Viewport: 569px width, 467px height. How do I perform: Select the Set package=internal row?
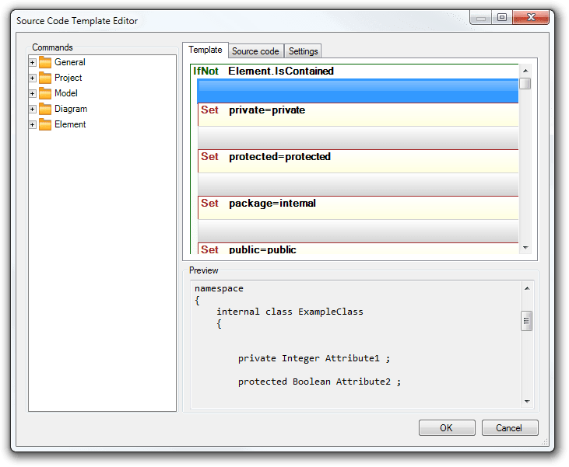point(358,207)
